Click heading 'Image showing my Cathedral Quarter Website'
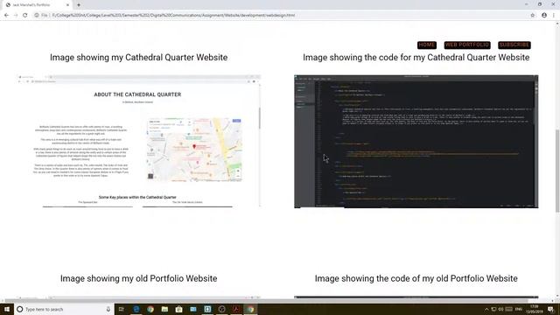560x315 pixels. tap(138, 58)
